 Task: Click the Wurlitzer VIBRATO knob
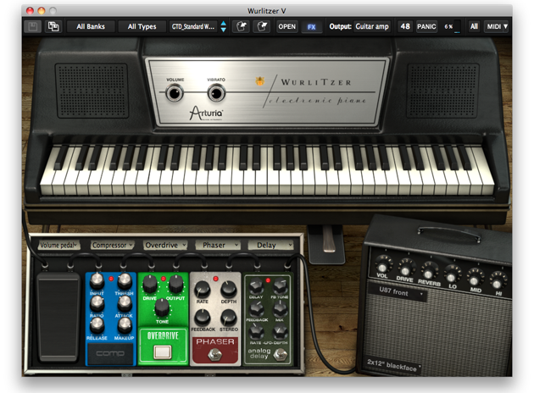coord(216,93)
